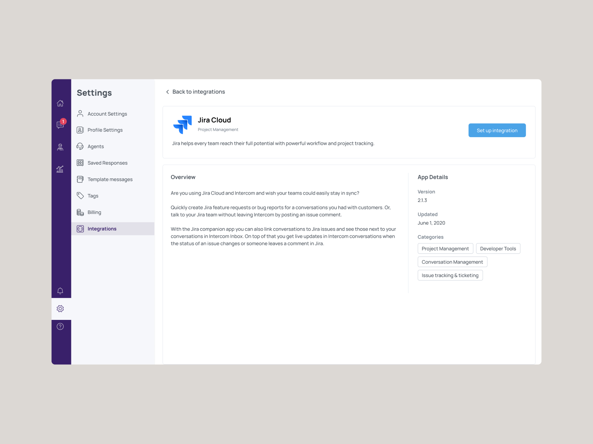Click the Billing coins icon
The width and height of the screenshot is (593, 444).
80,212
